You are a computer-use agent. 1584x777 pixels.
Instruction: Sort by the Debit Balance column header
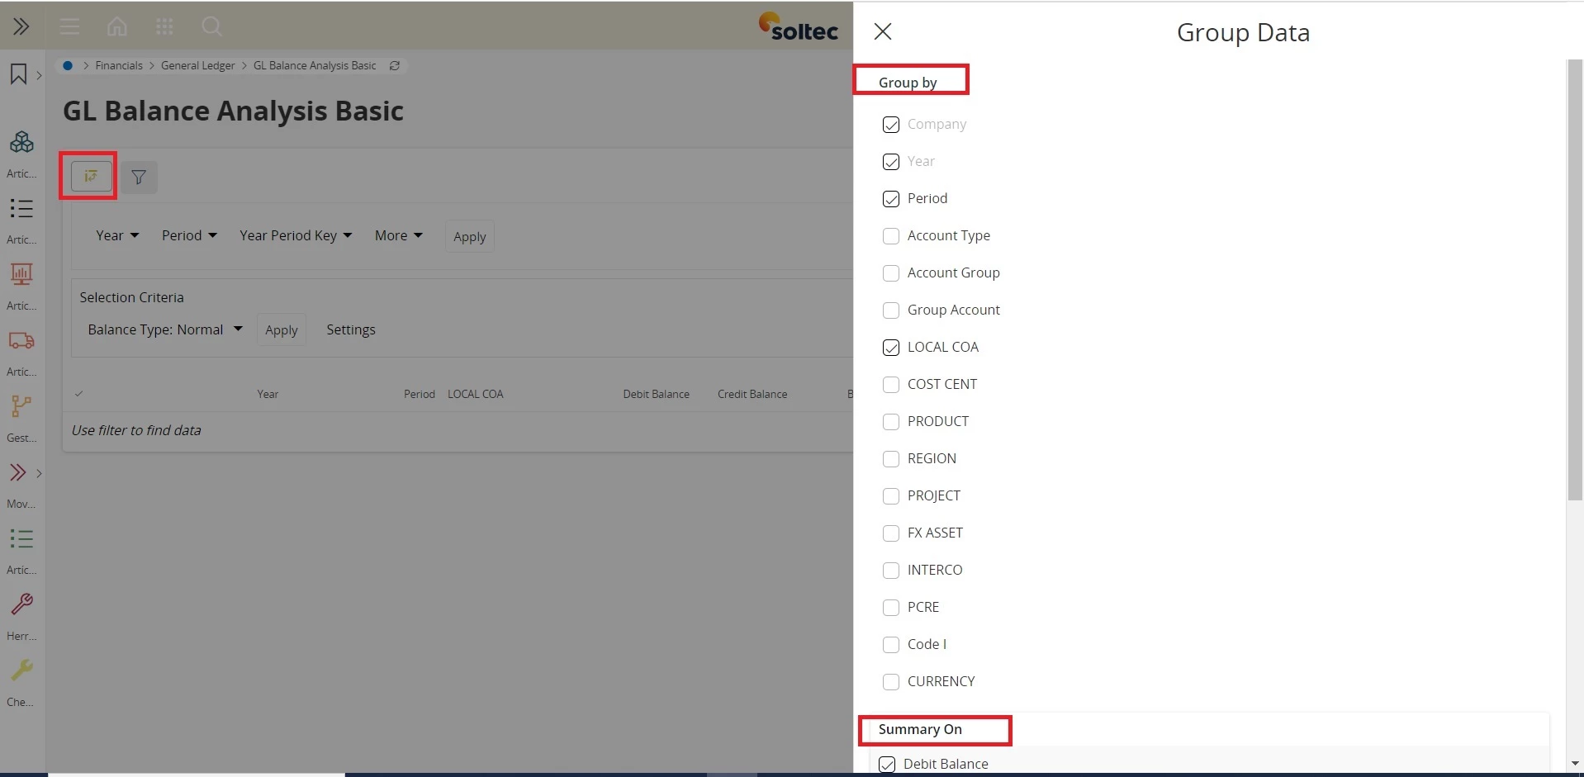657,394
